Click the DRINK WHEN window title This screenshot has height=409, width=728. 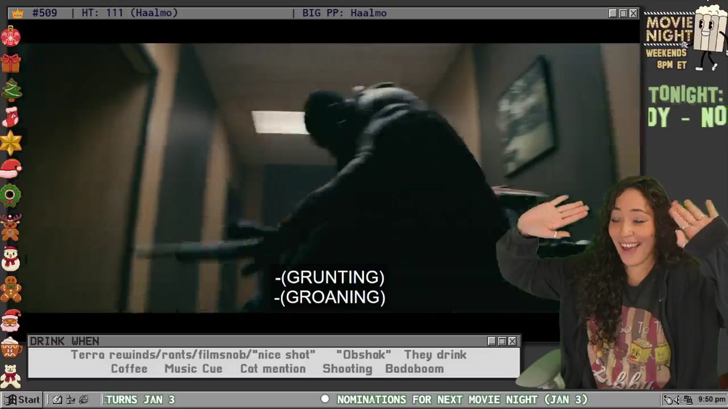[x=64, y=341]
